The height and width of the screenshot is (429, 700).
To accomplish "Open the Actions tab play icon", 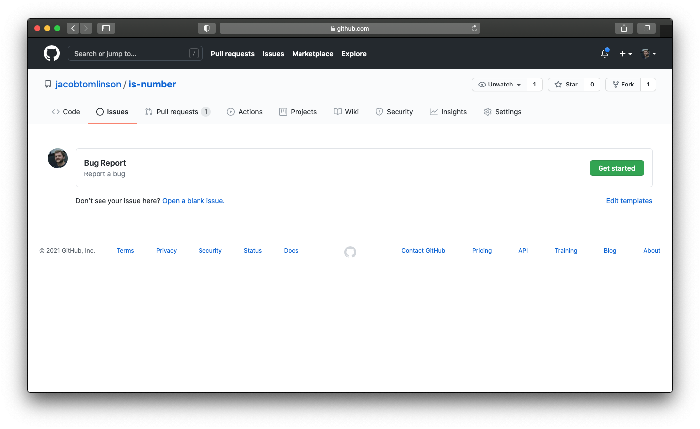I will [230, 111].
